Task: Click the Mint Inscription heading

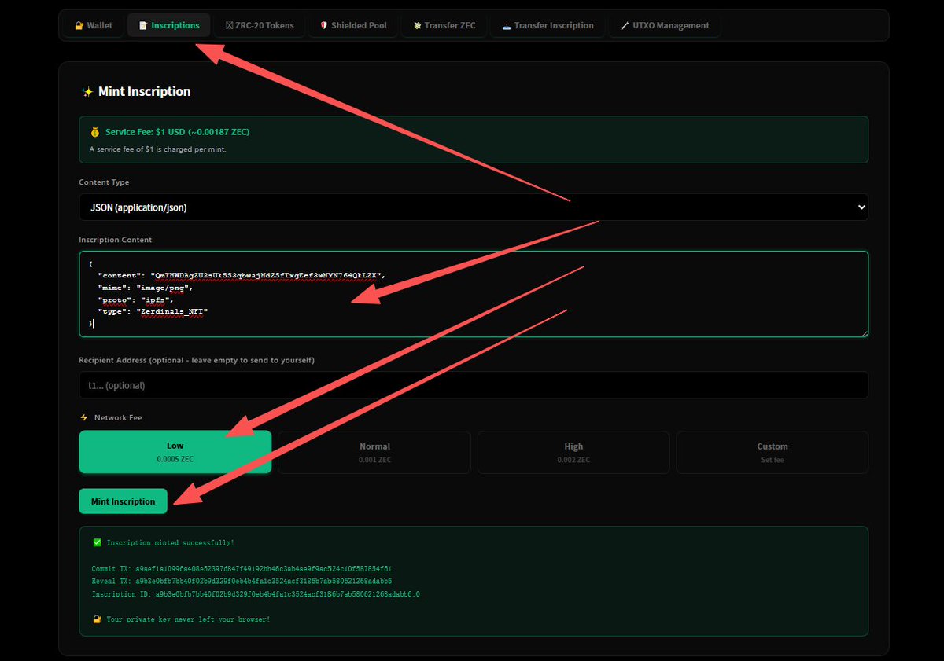Action: click(144, 92)
